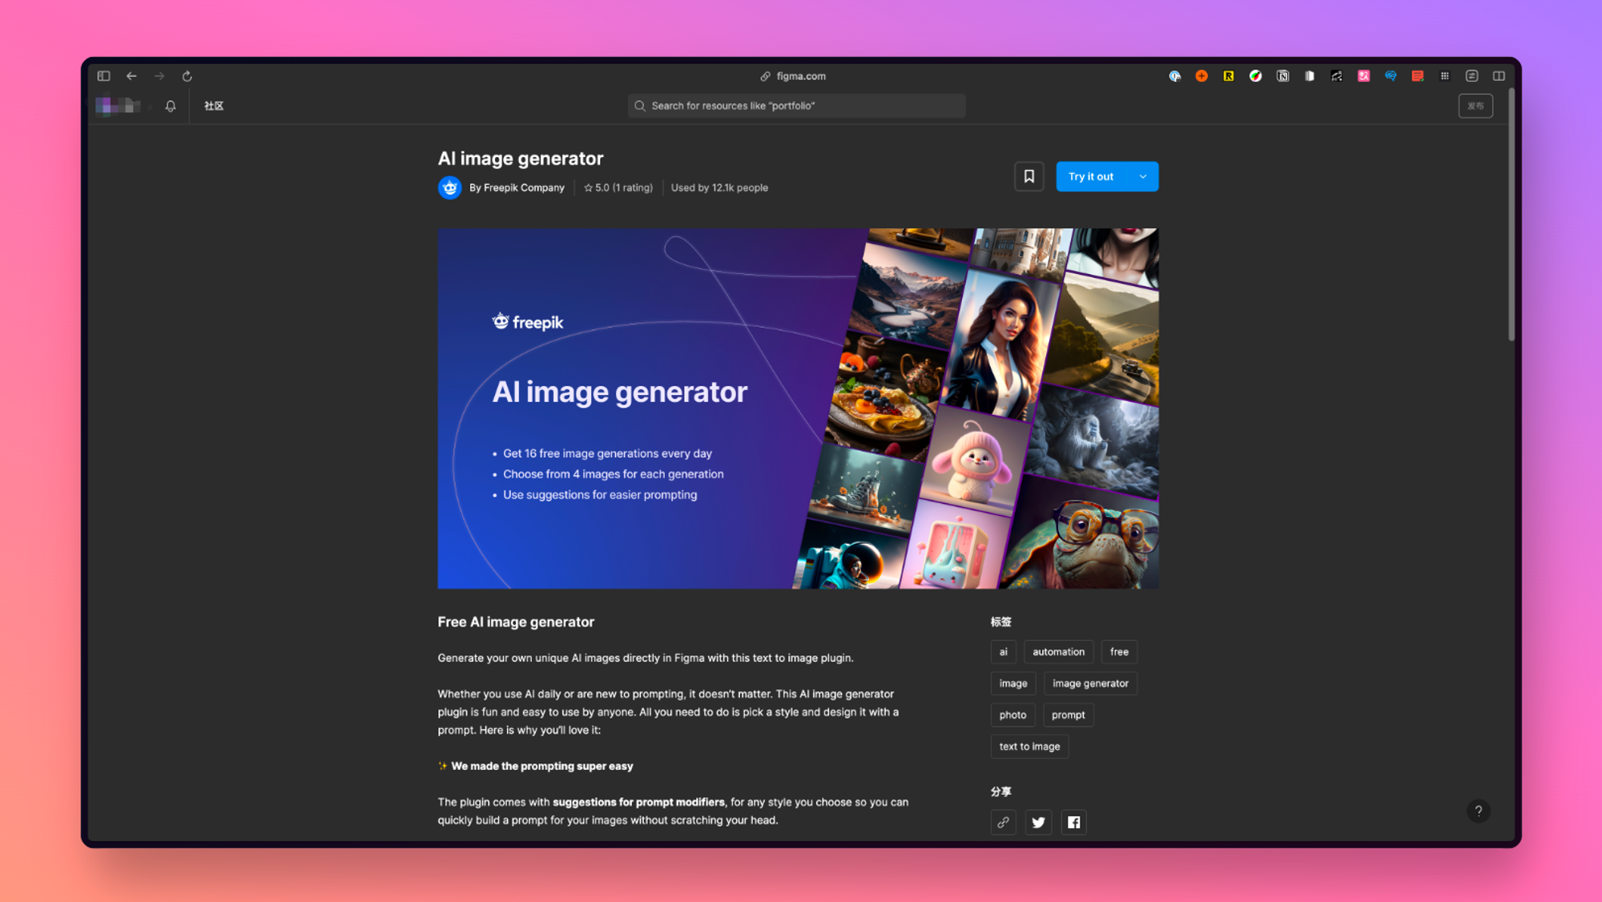Select the automation tag

coord(1059,652)
